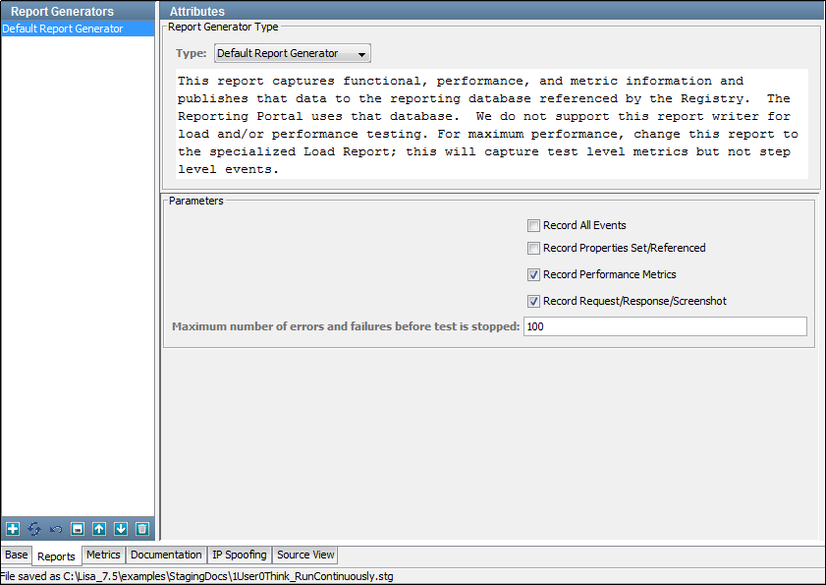Screen dimensions: 826x585
Task: Uncheck Record Request/Response/Screenshot
Action: pyautogui.click(x=533, y=301)
